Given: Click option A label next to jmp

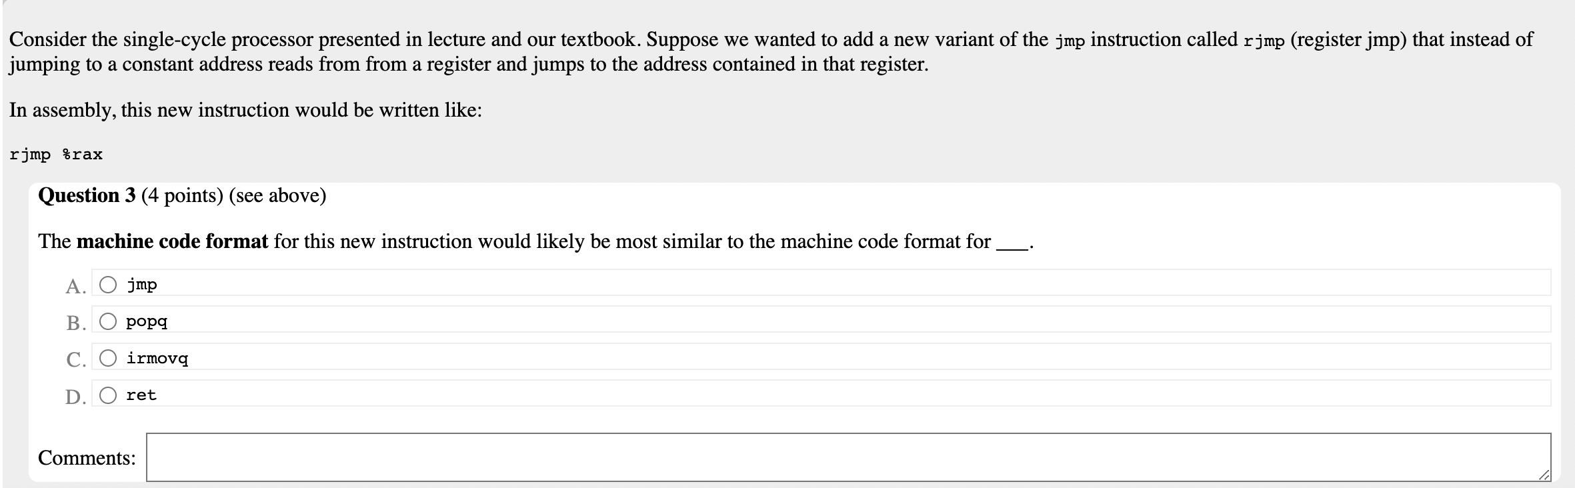Looking at the screenshot, I should pos(75,287).
